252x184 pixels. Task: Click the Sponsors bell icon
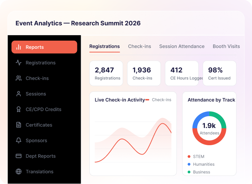(x=19, y=141)
